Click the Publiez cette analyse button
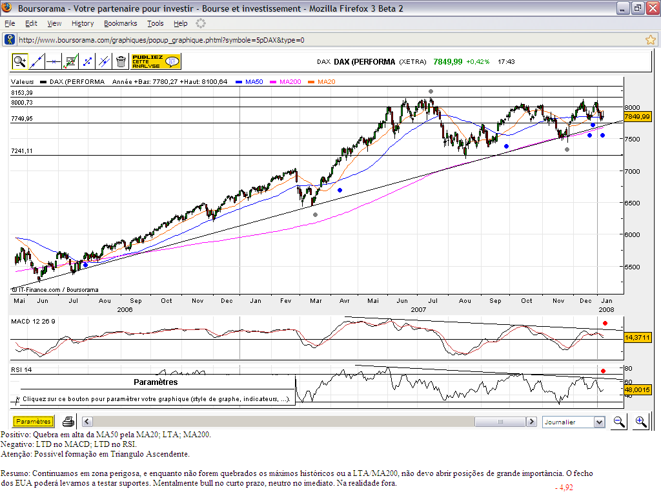This screenshot has height=496, width=661. coord(156,61)
